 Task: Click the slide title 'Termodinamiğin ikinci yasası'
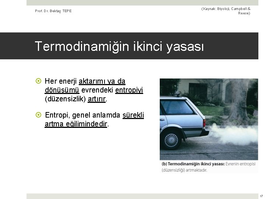119,46
